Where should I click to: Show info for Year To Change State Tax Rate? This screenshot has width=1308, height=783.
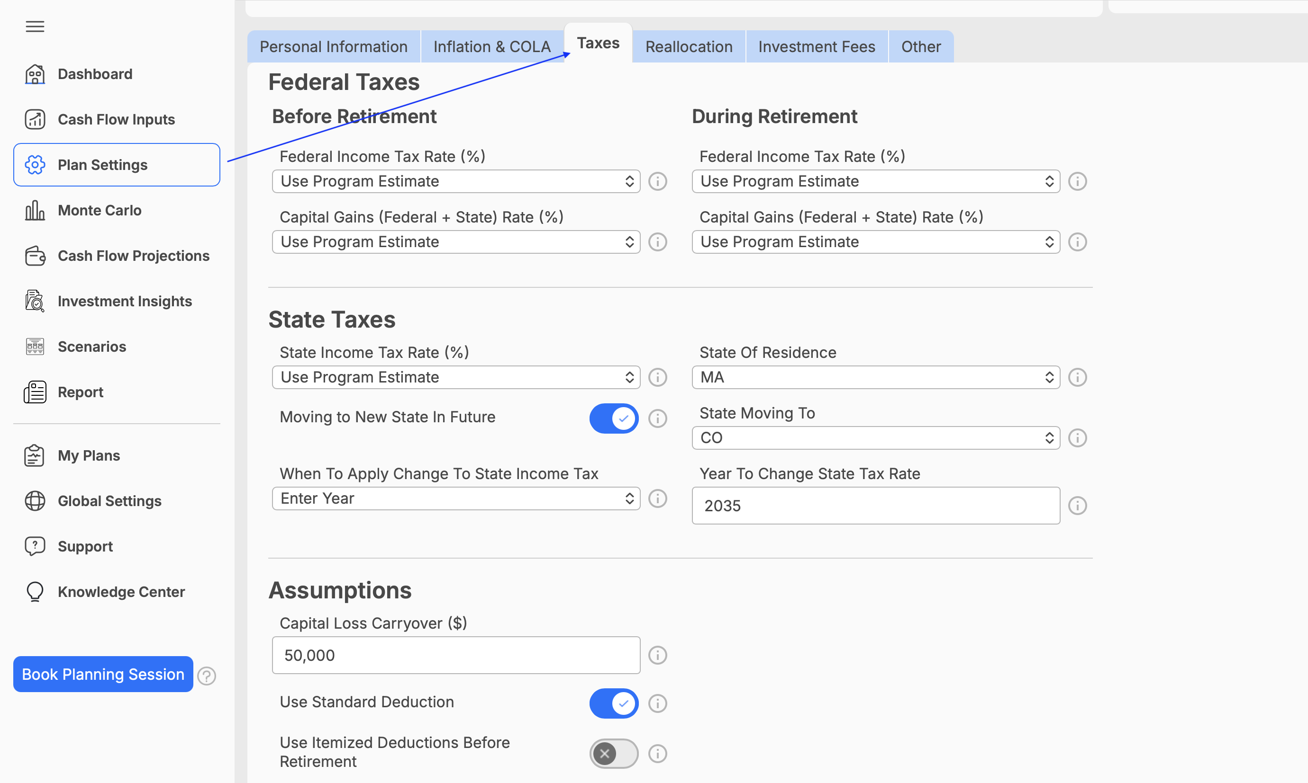click(1077, 506)
